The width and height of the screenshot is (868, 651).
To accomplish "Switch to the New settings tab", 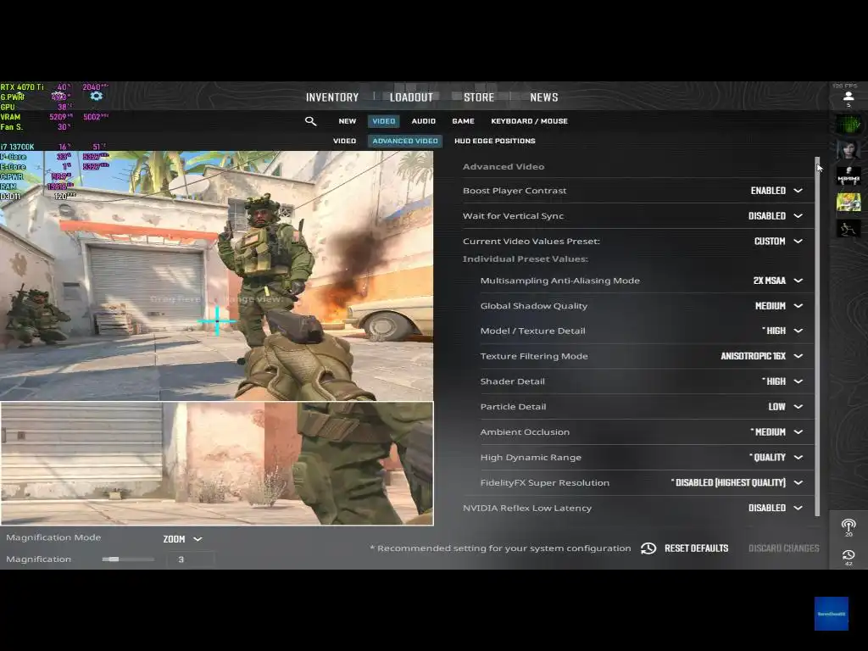I will pyautogui.click(x=347, y=120).
